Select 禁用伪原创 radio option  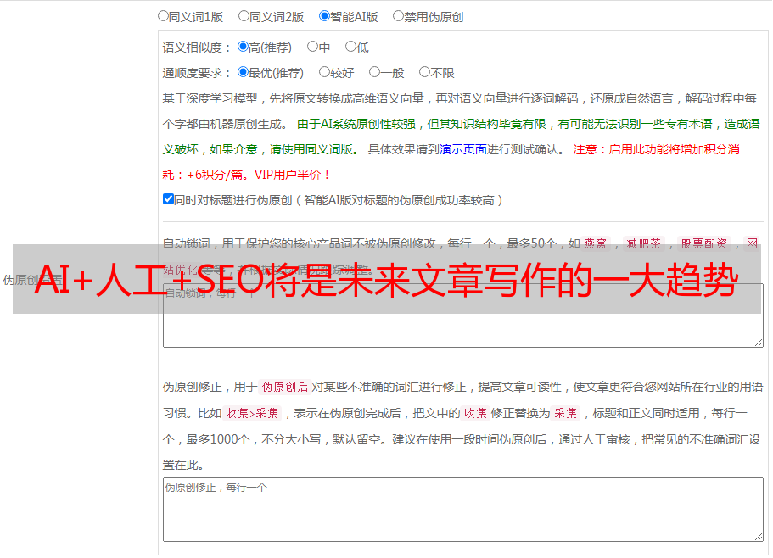tap(398, 16)
